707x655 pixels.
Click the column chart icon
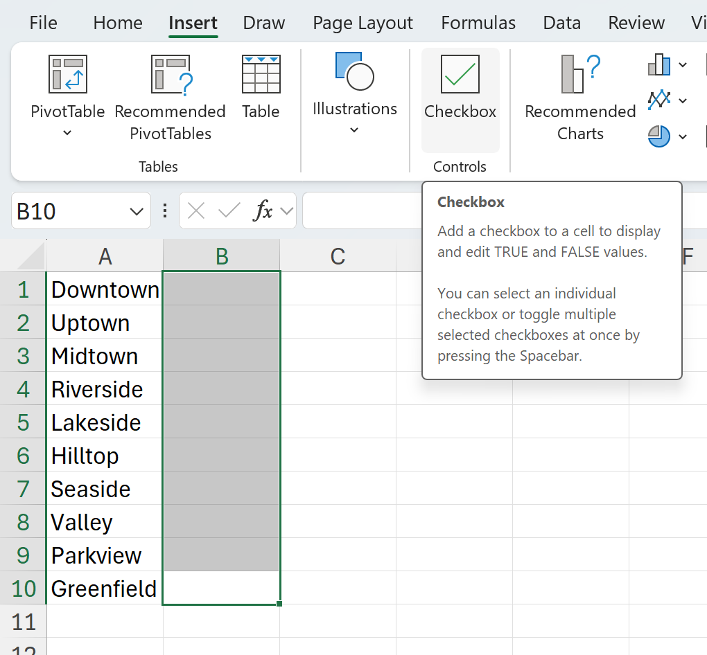(659, 66)
